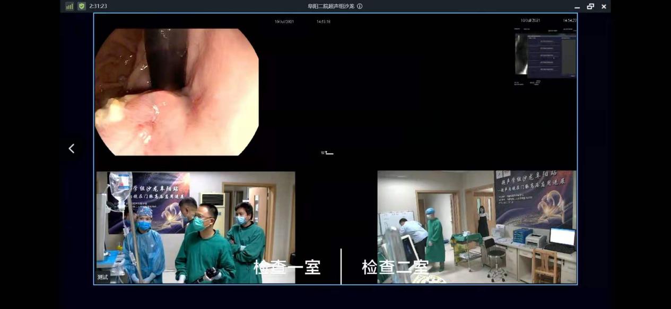Show the previous page with the left arrow
The width and height of the screenshot is (671, 309).
(x=72, y=149)
